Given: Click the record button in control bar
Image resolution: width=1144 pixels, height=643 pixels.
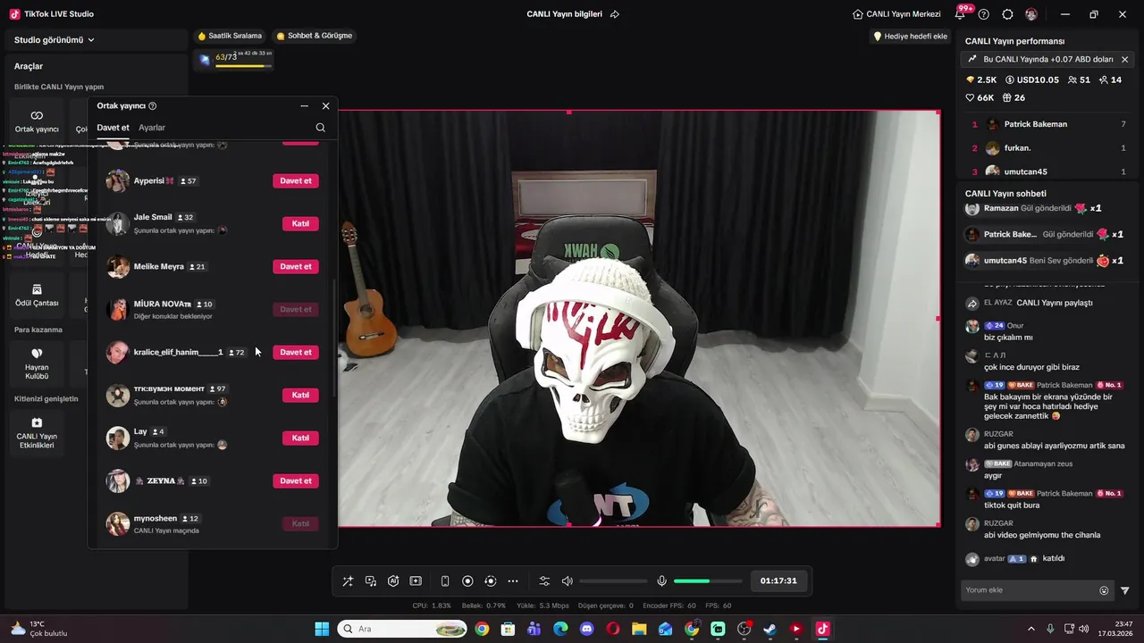Looking at the screenshot, I should click(467, 581).
